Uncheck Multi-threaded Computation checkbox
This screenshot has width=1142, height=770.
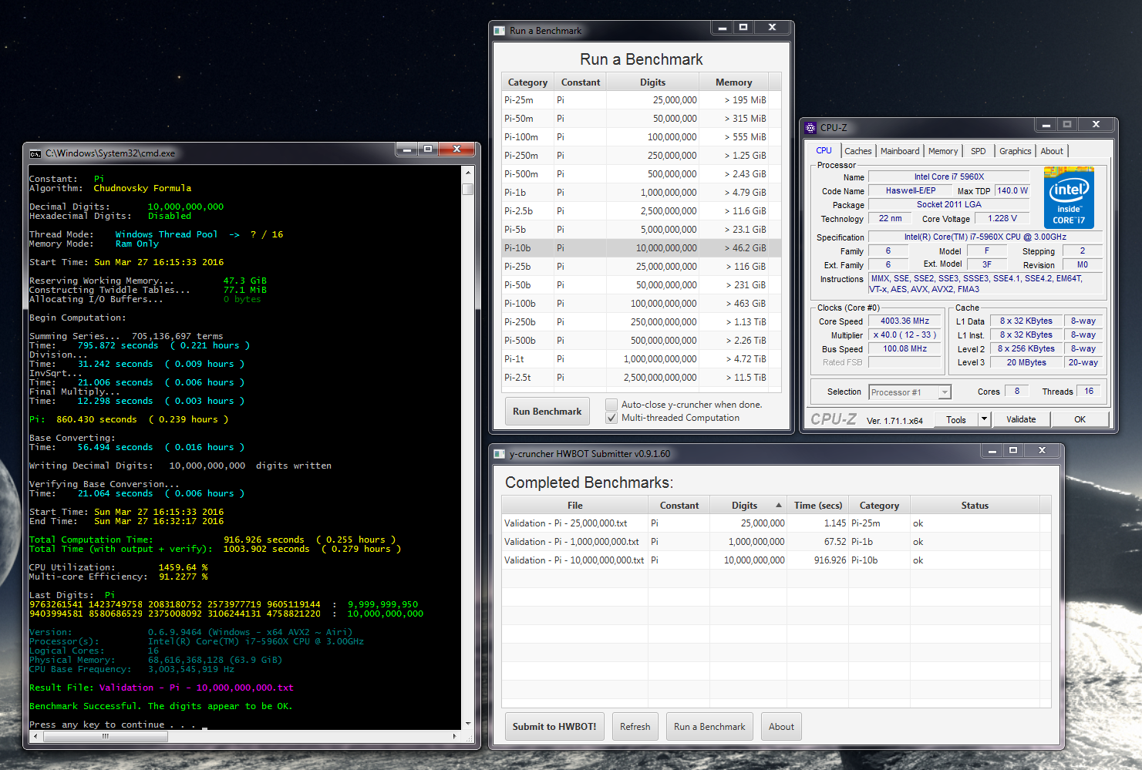pos(611,418)
